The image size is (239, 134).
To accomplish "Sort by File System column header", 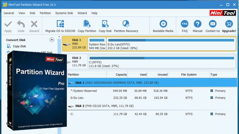I will pos(189,74).
